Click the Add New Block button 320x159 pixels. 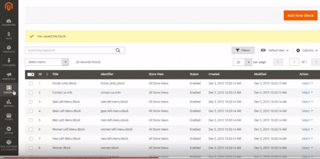(x=300, y=15)
